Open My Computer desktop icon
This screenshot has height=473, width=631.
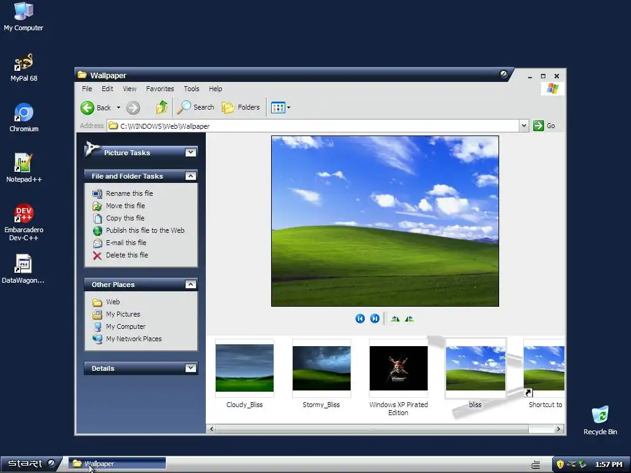pyautogui.click(x=23, y=17)
